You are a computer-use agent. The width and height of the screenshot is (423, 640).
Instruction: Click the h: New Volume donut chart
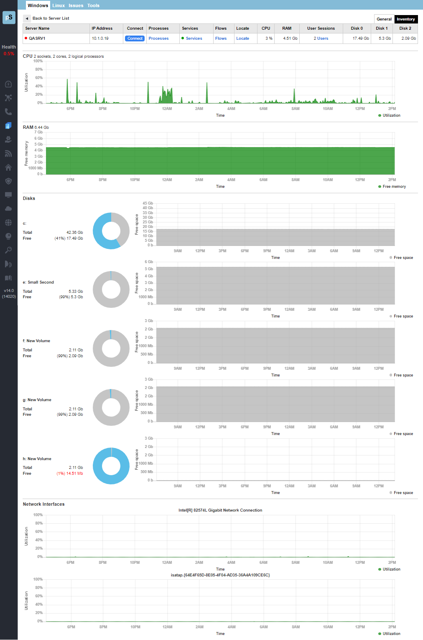(111, 466)
